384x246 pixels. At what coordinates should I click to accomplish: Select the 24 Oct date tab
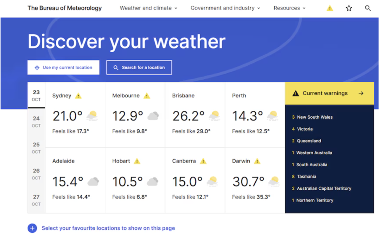click(36, 122)
